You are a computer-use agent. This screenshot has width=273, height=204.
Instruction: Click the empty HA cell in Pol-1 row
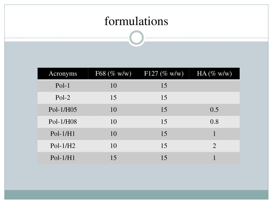(x=214, y=86)
